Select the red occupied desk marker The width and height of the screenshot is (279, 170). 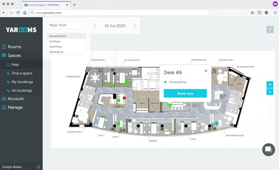click(x=124, y=98)
